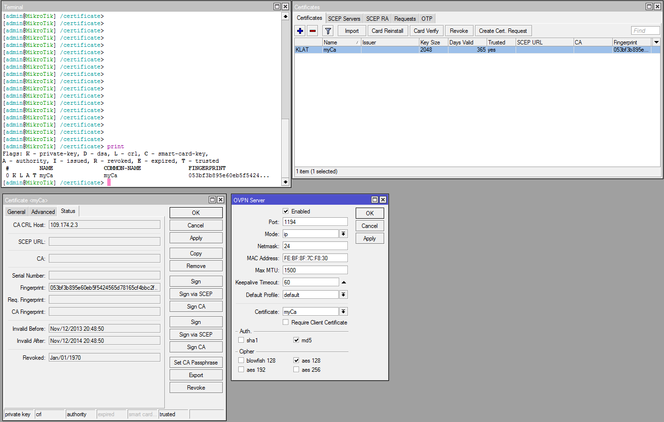Viewport: 664px width, 422px height.
Task: Maximize the OVPN Server window
Action: click(375, 200)
